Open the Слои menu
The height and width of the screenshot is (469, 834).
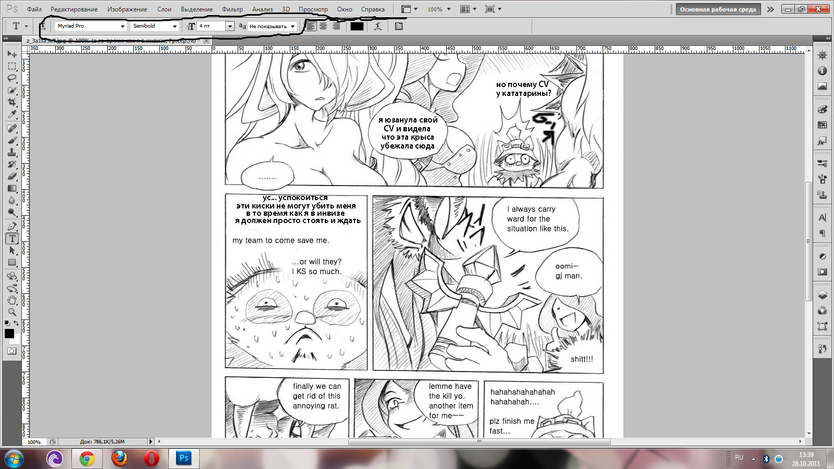coord(164,9)
